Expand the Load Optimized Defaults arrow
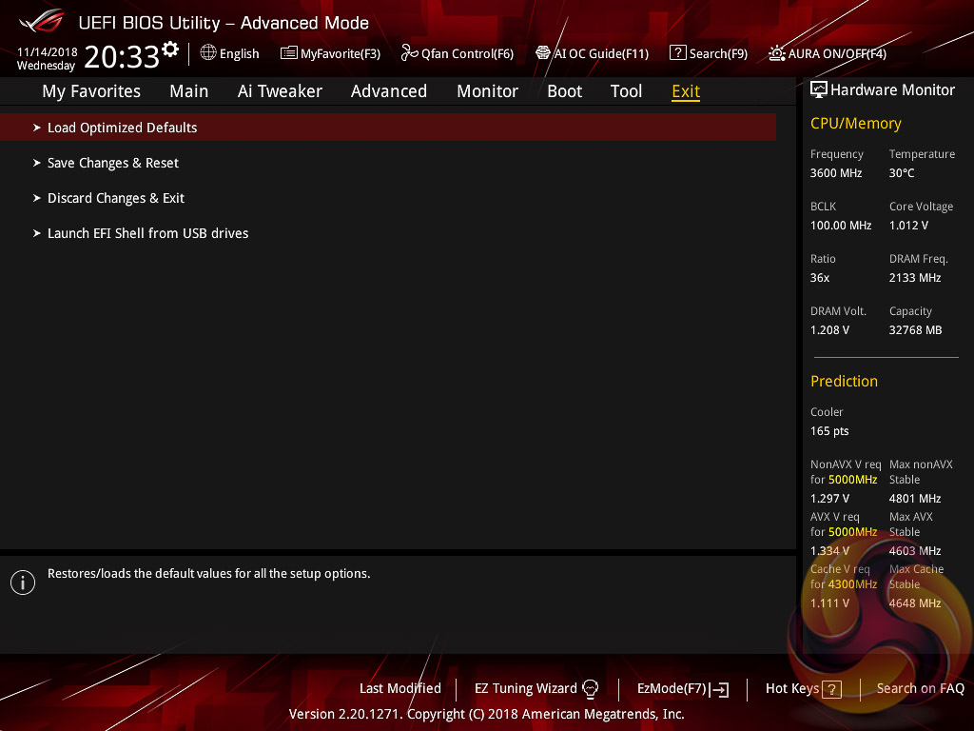The height and width of the screenshot is (731, 974). click(37, 128)
